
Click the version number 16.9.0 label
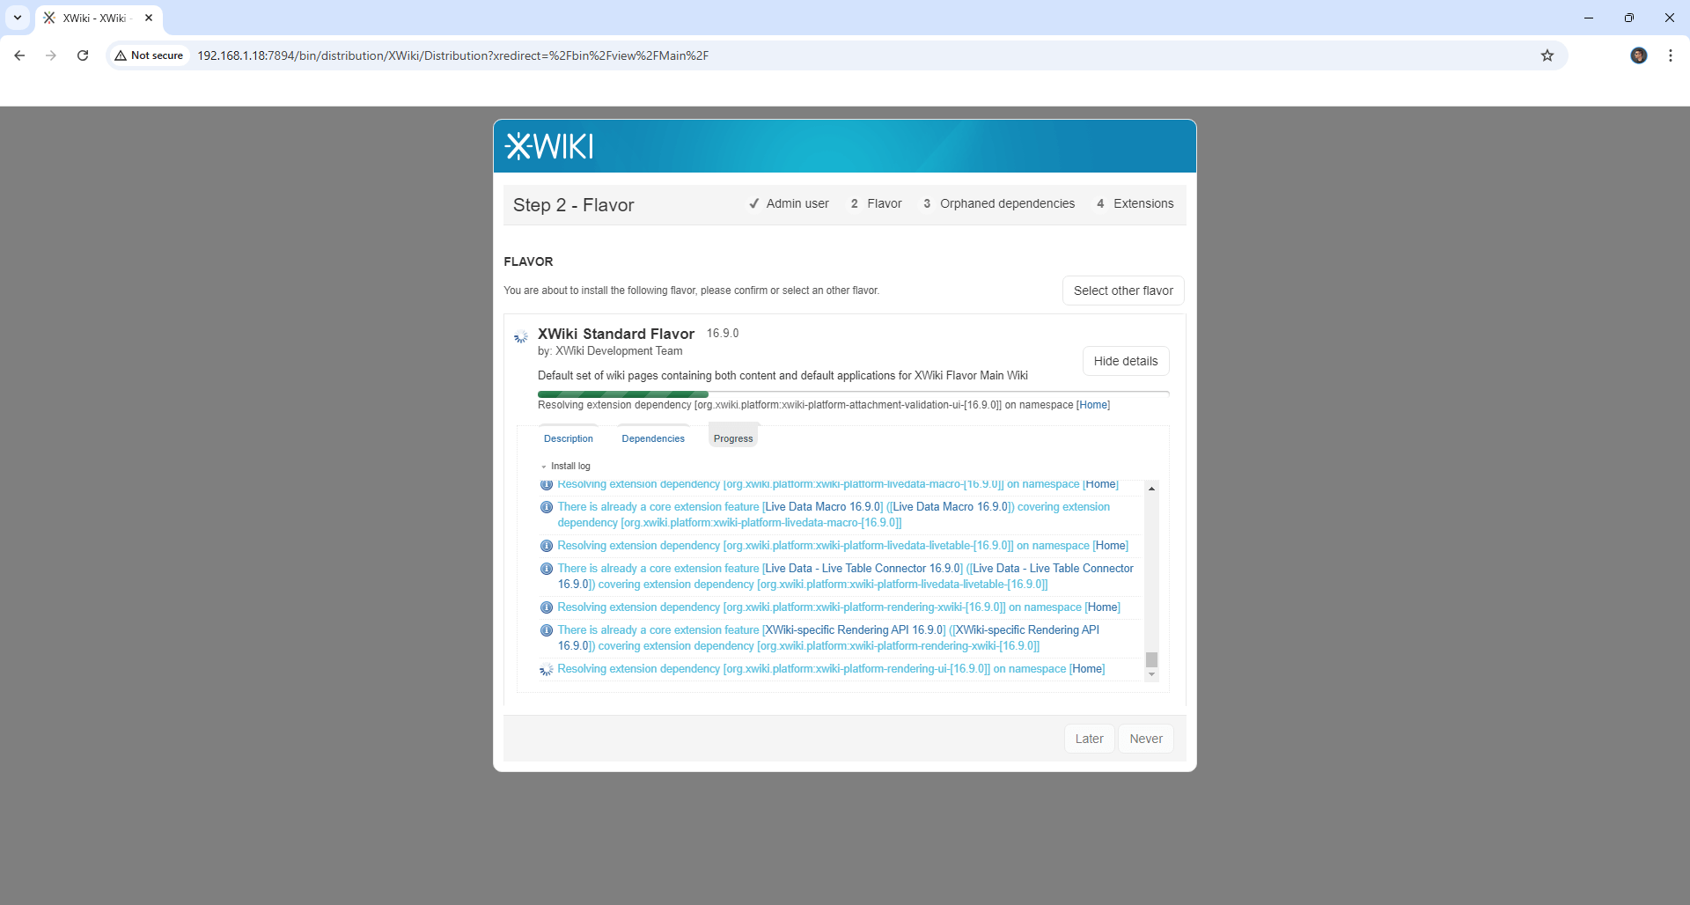723,334
